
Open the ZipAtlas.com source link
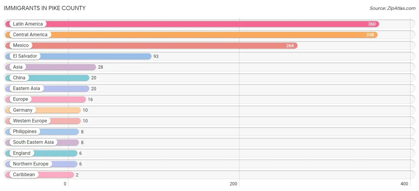click(x=392, y=8)
